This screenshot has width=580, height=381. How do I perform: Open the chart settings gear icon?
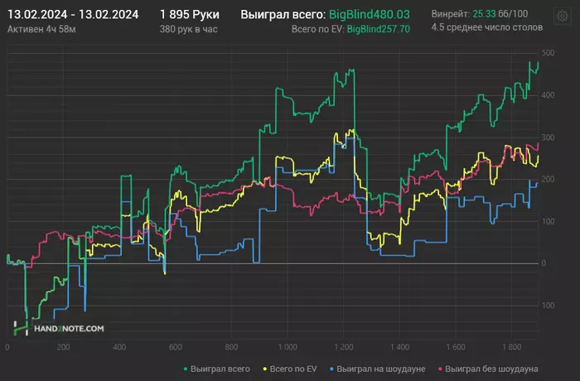tap(563, 16)
